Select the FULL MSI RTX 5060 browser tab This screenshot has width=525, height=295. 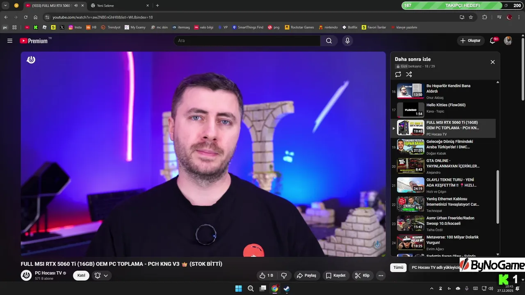[54, 5]
